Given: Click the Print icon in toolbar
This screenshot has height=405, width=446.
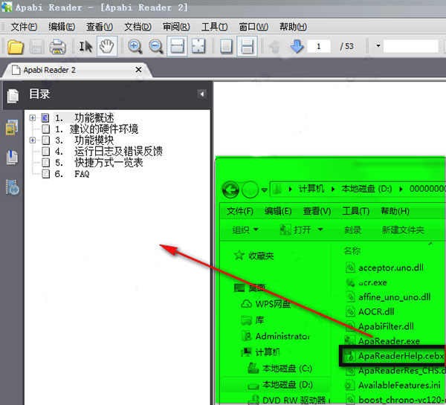Looking at the screenshot, I should [x=58, y=47].
